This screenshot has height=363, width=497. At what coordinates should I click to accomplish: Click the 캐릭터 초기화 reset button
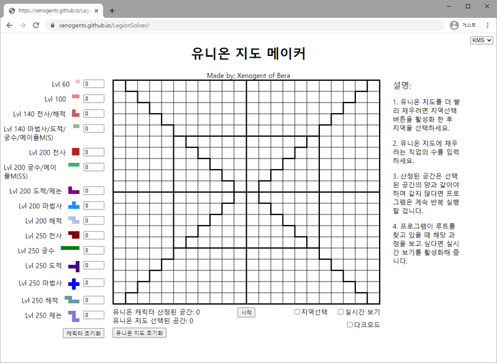click(84, 333)
